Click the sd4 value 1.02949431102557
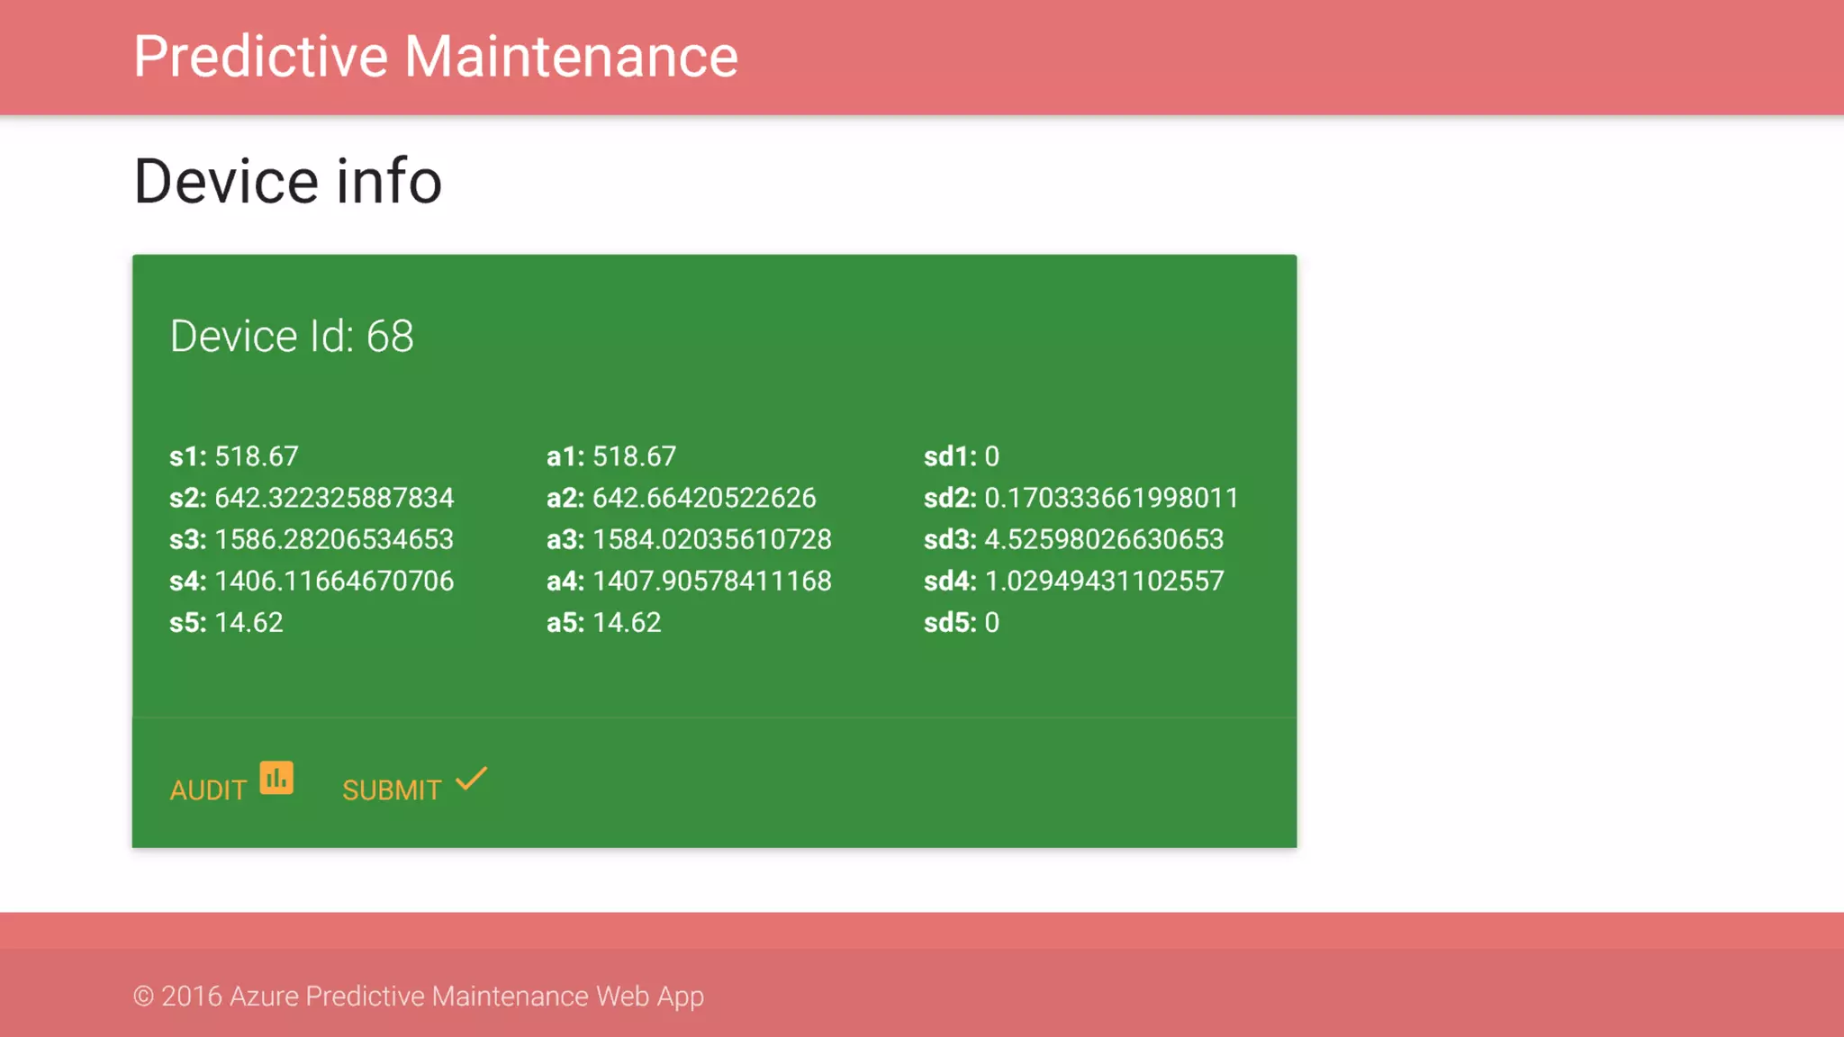Image resolution: width=1844 pixels, height=1037 pixels. pos(1104,581)
